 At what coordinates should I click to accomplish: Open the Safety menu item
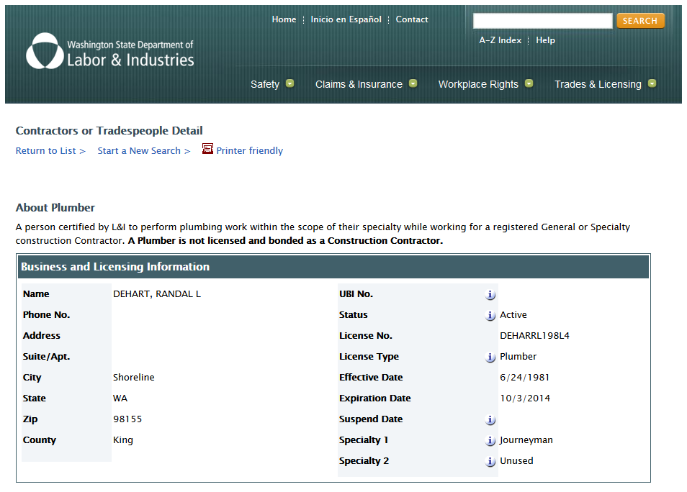264,85
